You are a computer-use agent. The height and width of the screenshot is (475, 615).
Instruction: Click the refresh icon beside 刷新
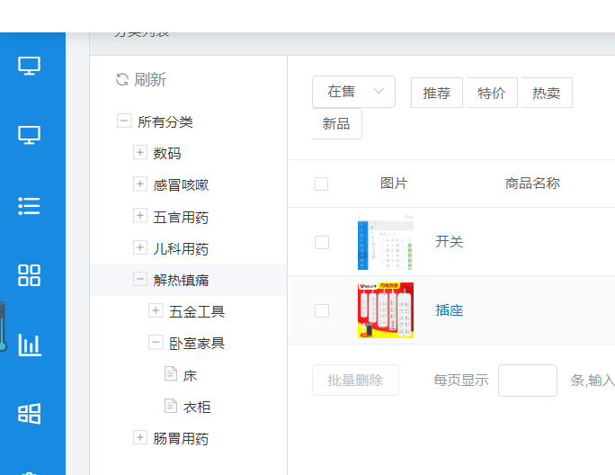tap(122, 79)
